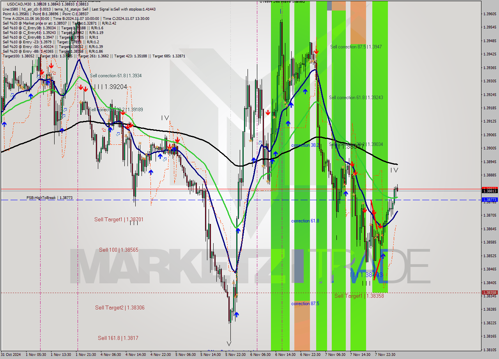Viewport: 499px width, 359px height.
Task: Click the 1.38585 price axis label
Action: (x=490, y=242)
